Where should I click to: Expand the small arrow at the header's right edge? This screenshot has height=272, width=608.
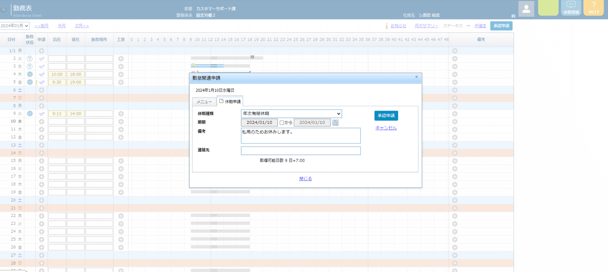click(x=513, y=16)
